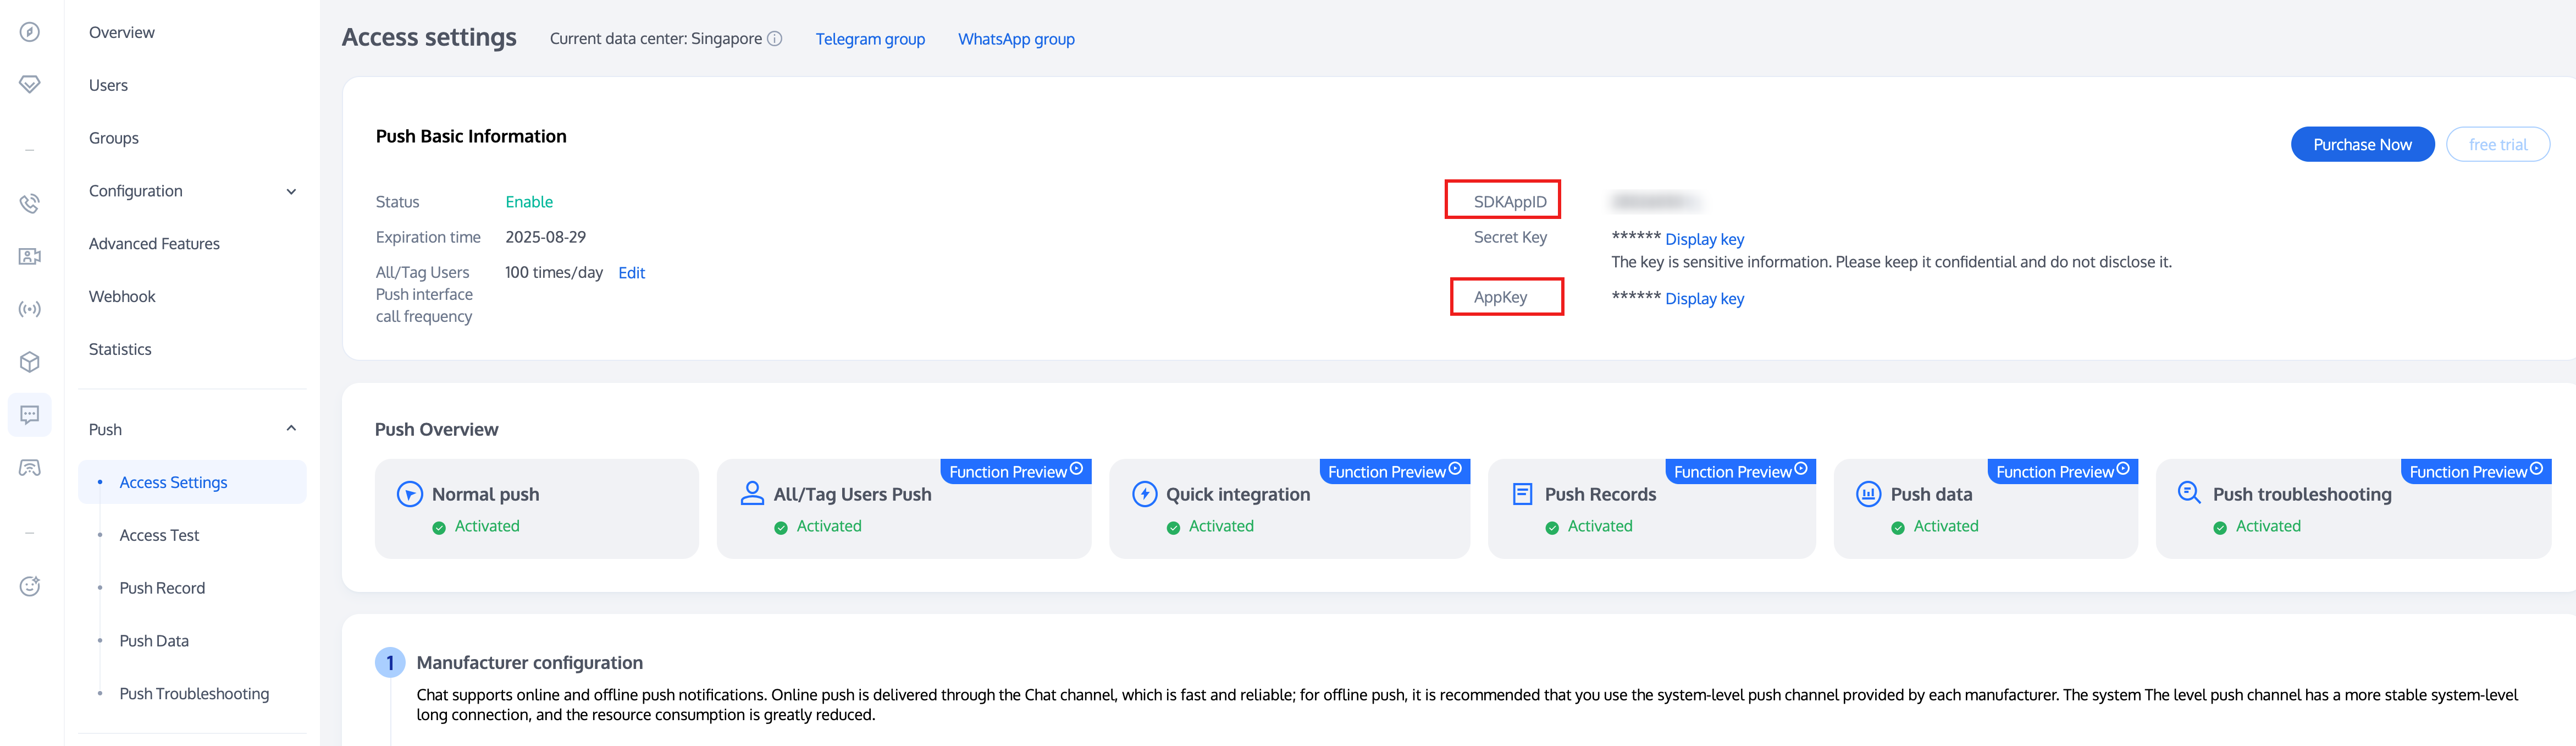Open the video conference icon in sidebar

click(30, 256)
